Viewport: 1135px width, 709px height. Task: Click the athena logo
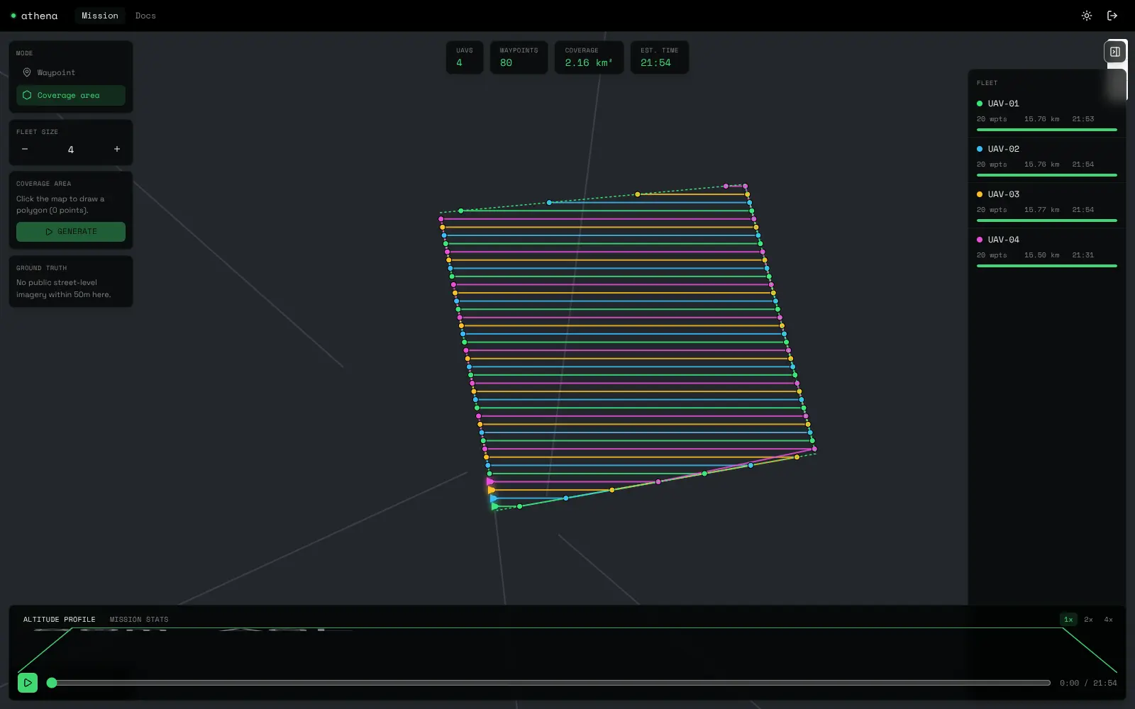click(x=35, y=16)
